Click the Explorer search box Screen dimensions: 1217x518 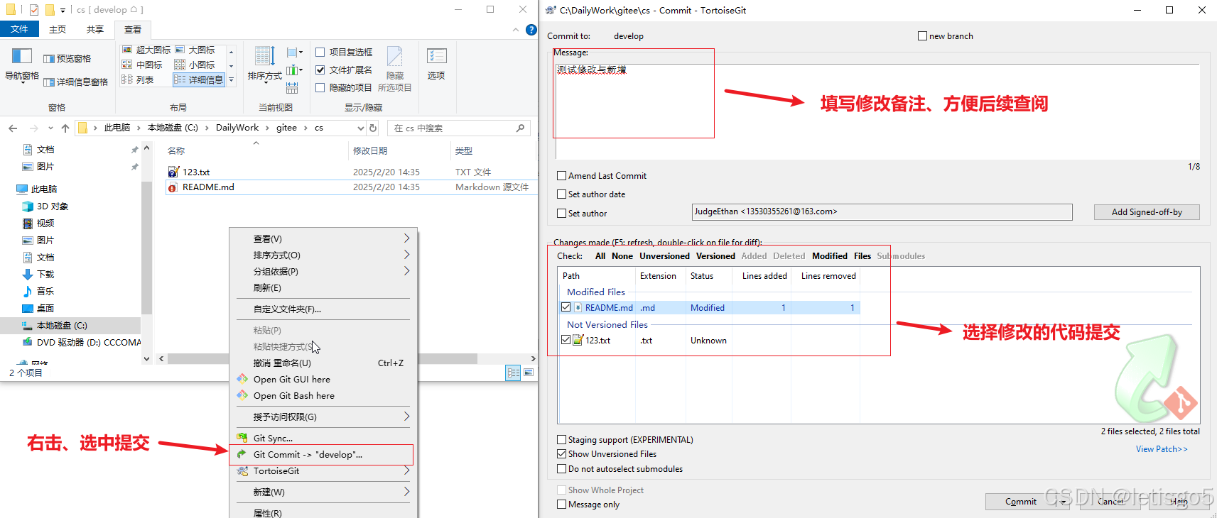pyautogui.click(x=459, y=128)
